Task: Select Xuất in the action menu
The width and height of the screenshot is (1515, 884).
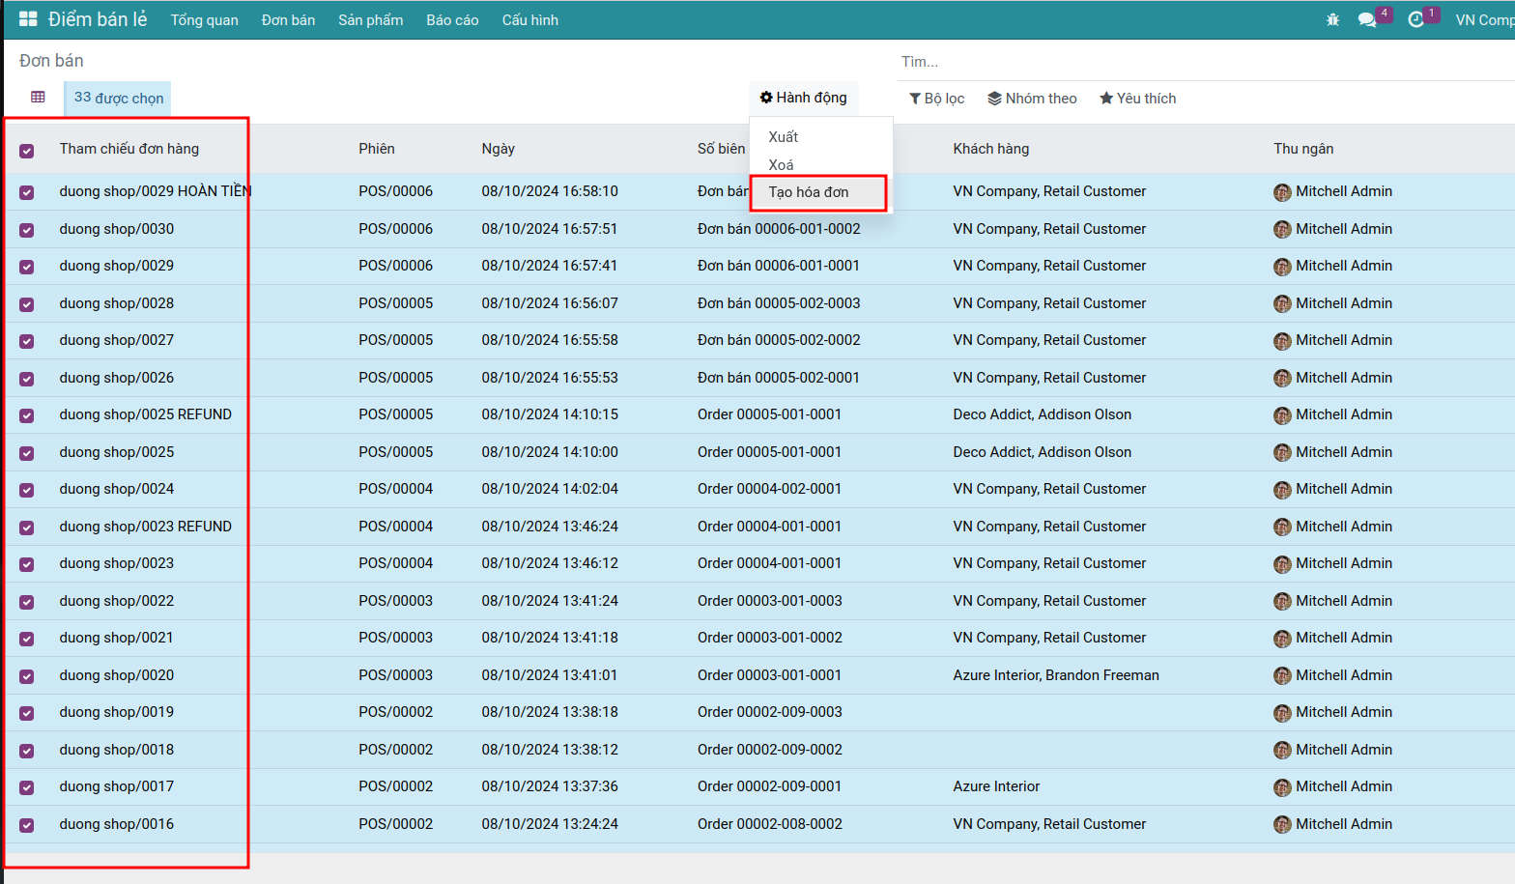Action: pyautogui.click(x=784, y=137)
